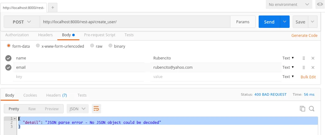Click the Generate Code link
The width and height of the screenshot is (325, 135).
click(305, 35)
